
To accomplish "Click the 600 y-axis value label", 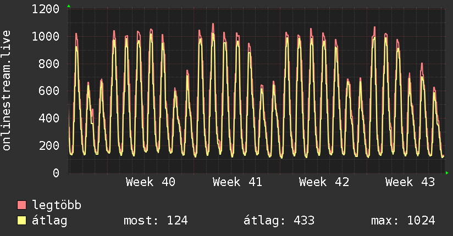I will pos(49,91).
